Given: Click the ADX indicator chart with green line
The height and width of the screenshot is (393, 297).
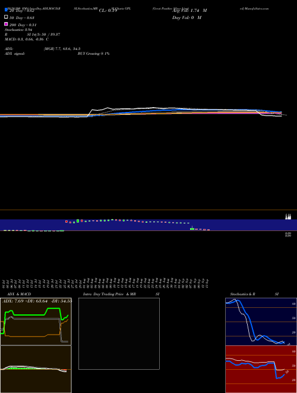Looking at the screenshot, I should point(36,322).
